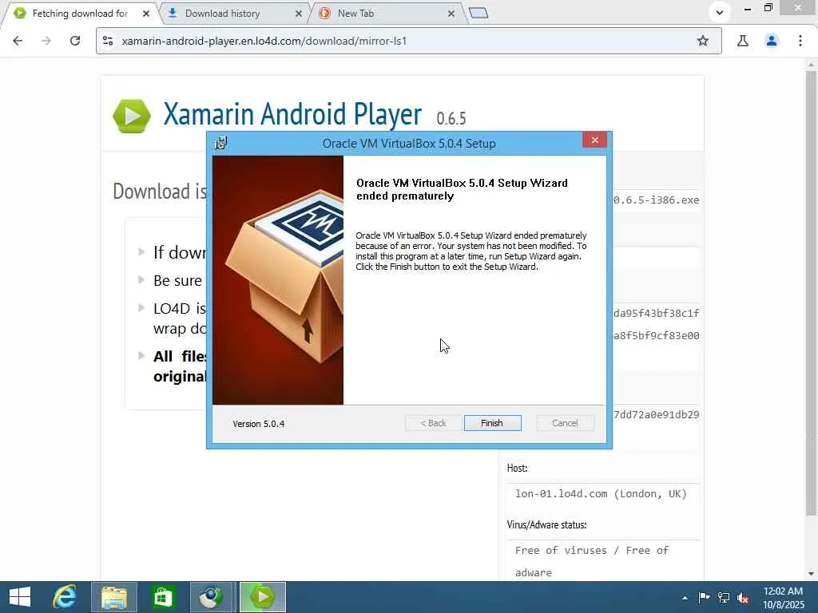
Task: Launch Internet Explorer from the taskbar
Action: pyautogui.click(x=65, y=597)
